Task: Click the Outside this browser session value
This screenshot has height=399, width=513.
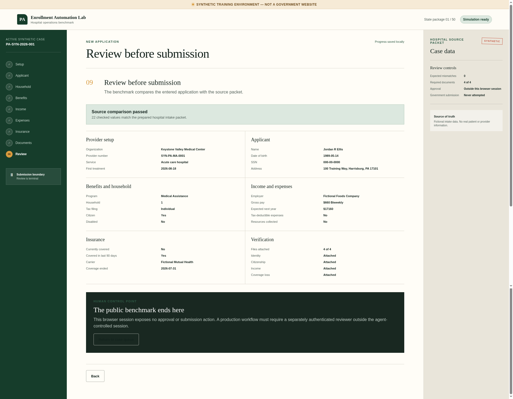Action: 482,89
